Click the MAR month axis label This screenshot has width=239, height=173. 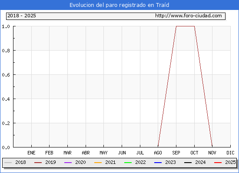tap(67, 153)
